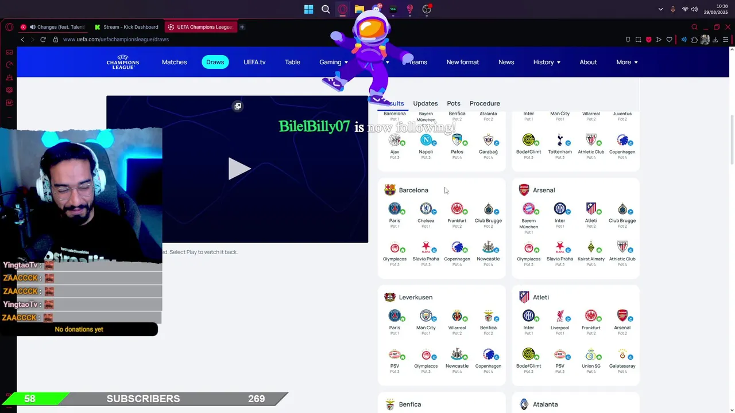Open browser Easy Setup sliders icon
This screenshot has width=735, height=413.
[726, 40]
